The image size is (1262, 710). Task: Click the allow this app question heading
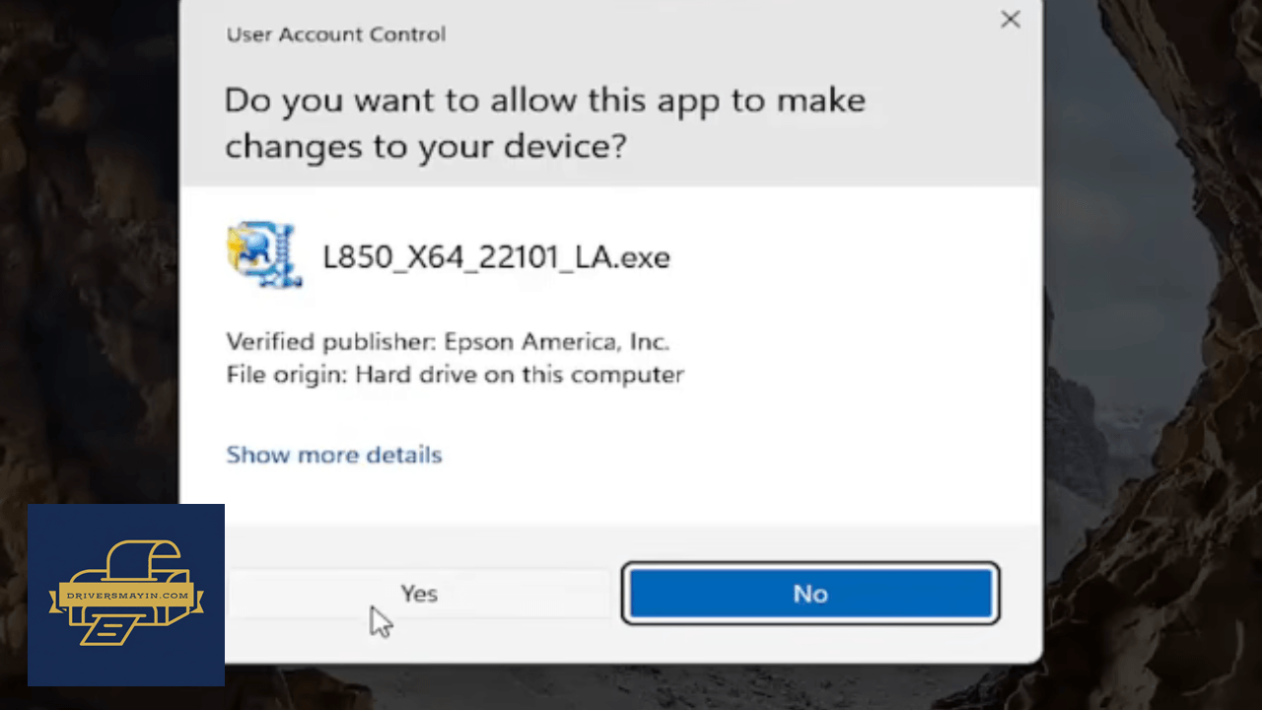tap(545, 123)
